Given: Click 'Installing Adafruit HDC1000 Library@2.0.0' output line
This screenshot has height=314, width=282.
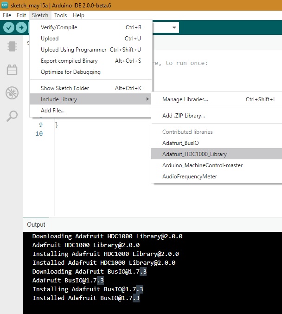Looking at the screenshot, I should click(x=106, y=254).
